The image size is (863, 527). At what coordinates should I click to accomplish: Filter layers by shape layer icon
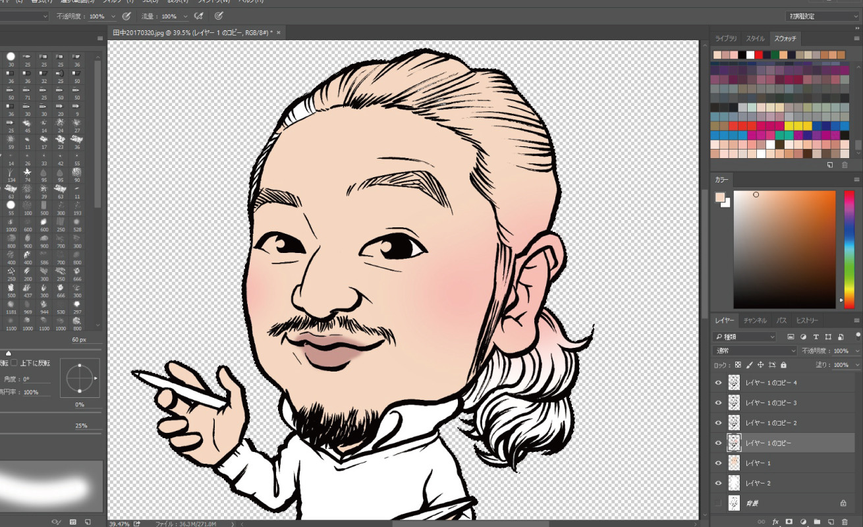click(828, 337)
